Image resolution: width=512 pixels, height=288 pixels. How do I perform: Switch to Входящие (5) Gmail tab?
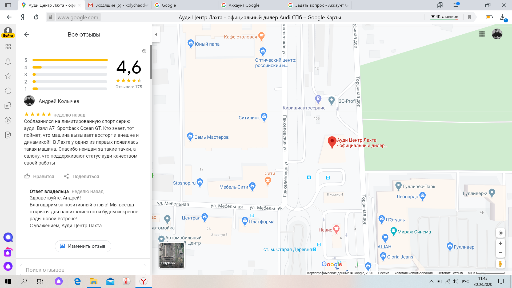tap(118, 5)
